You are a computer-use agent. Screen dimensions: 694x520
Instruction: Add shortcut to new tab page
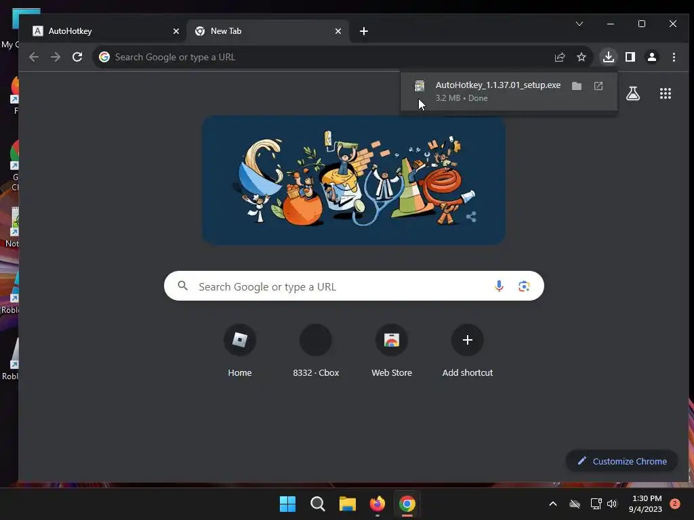click(x=467, y=351)
